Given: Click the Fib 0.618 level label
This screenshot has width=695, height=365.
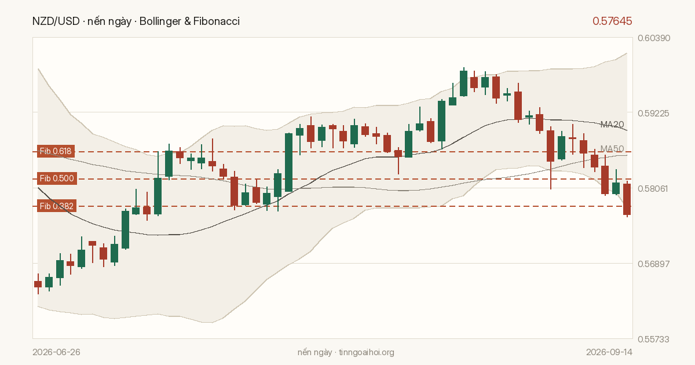Looking at the screenshot, I should 56,151.
